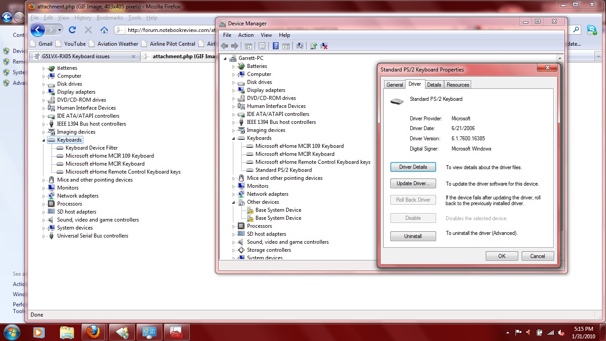Click Uninstall button in Driver tab
Screen dimensions: 606x341
pyautogui.click(x=413, y=236)
